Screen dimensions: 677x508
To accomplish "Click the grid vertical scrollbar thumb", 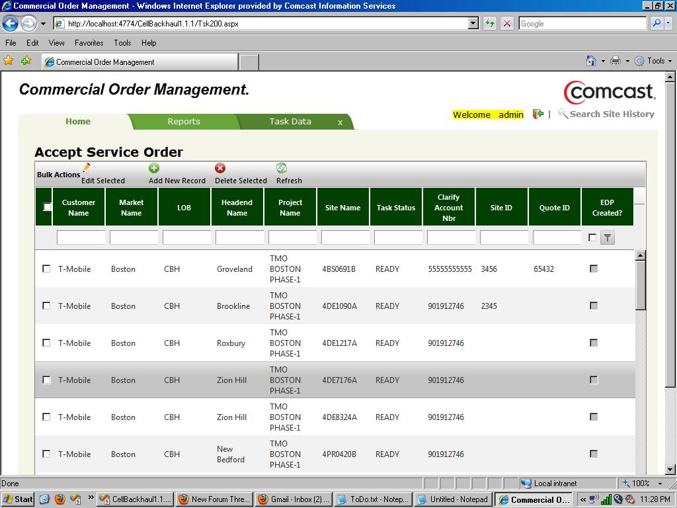I will click(x=641, y=285).
